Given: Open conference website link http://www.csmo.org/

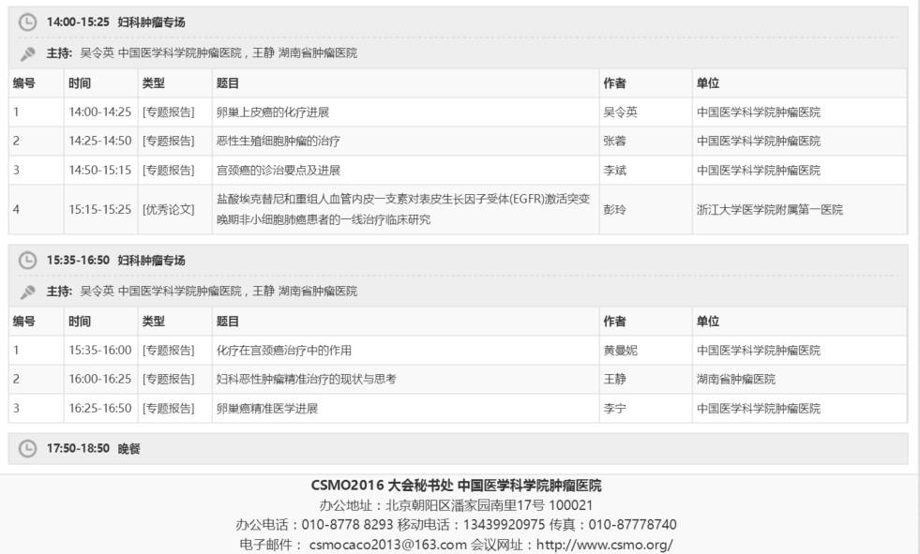Looking at the screenshot, I should point(604,546).
